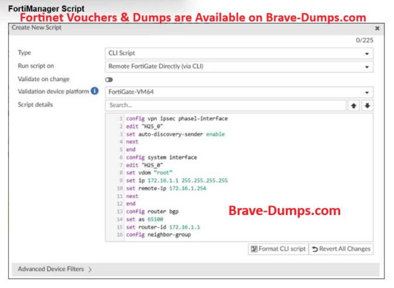Select the set remote-ip 172.16.1.254 line
Image resolution: width=394 pixels, height=288 pixels.
(167, 189)
